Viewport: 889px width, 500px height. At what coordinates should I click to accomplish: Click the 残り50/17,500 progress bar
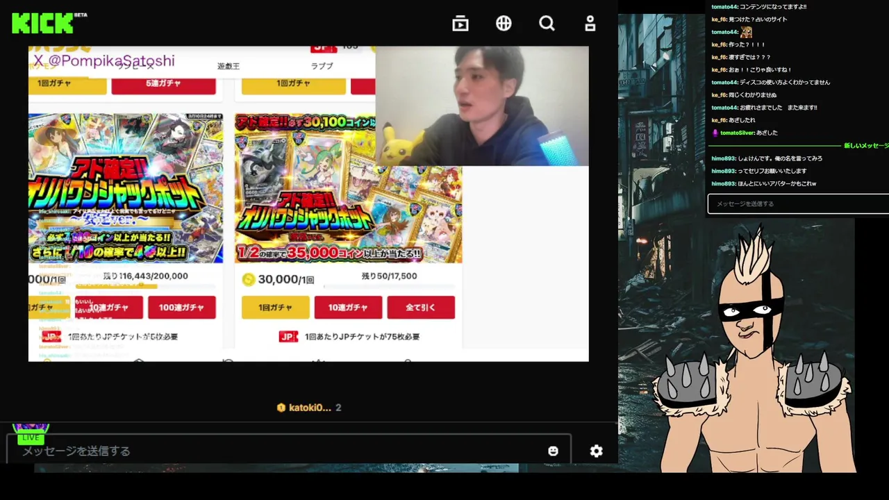389,286
